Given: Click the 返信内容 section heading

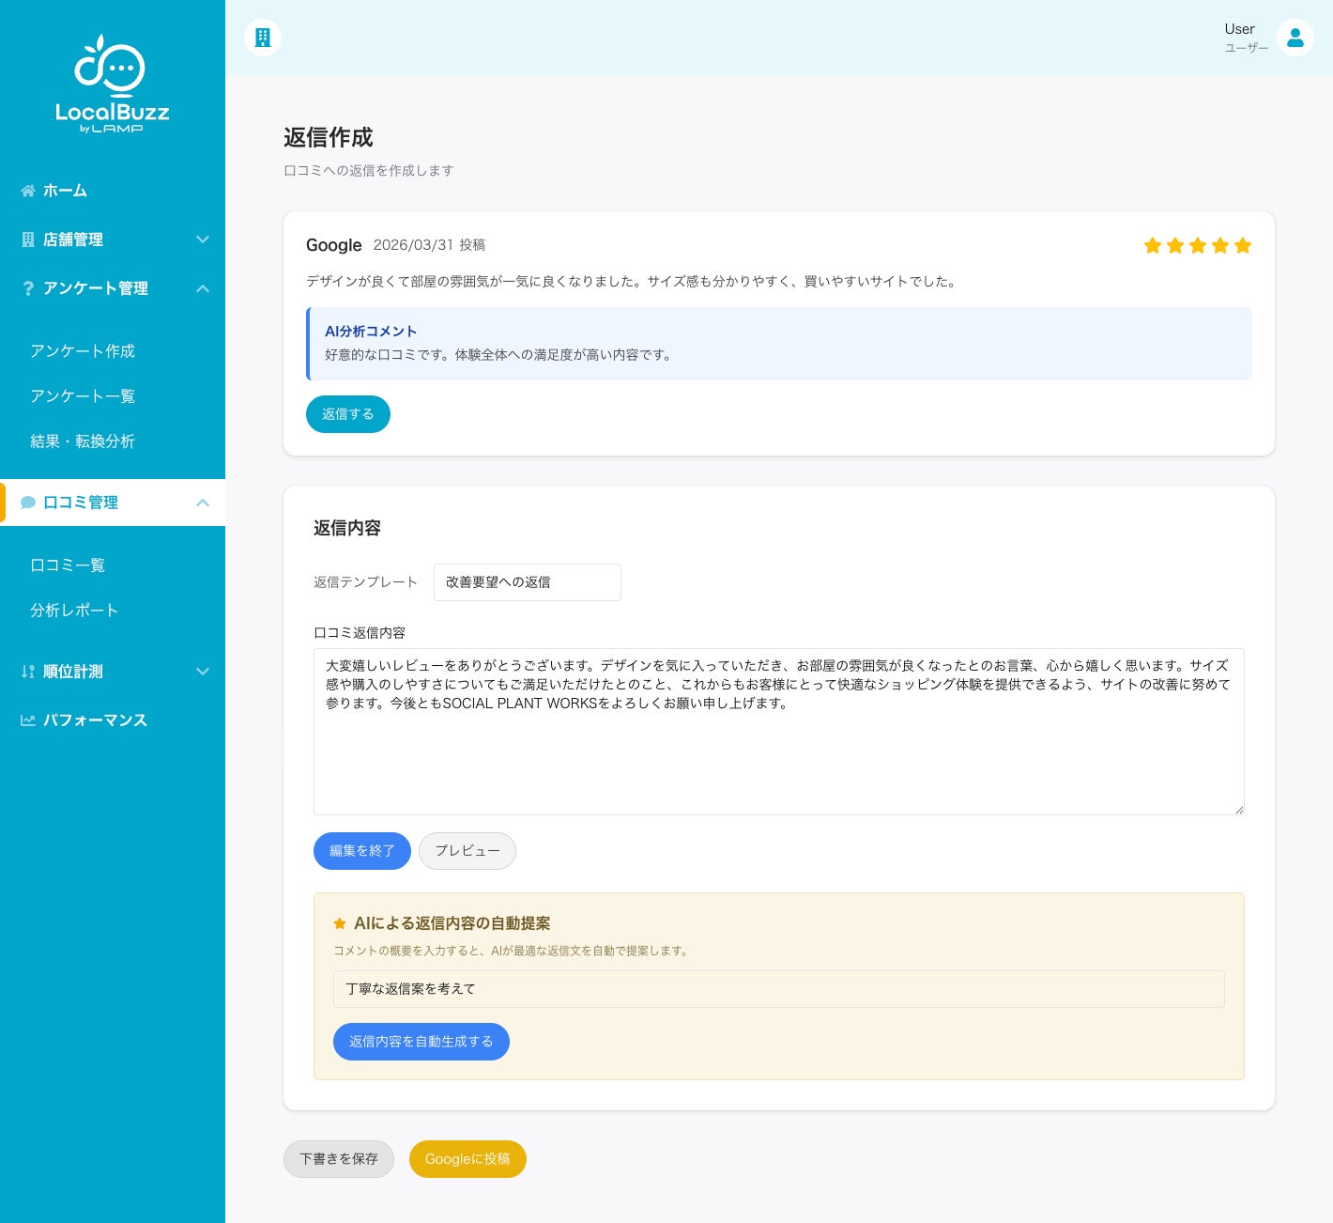Looking at the screenshot, I should [347, 528].
